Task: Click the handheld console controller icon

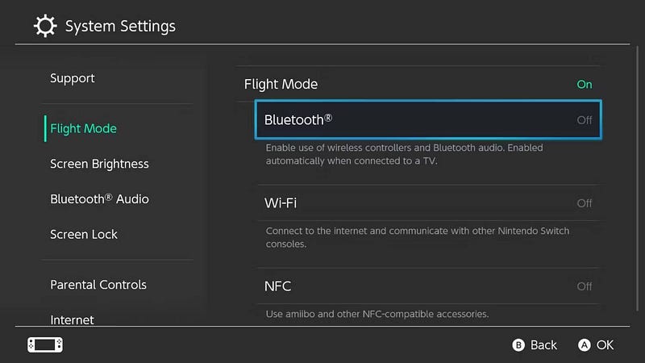Action: pyautogui.click(x=45, y=345)
